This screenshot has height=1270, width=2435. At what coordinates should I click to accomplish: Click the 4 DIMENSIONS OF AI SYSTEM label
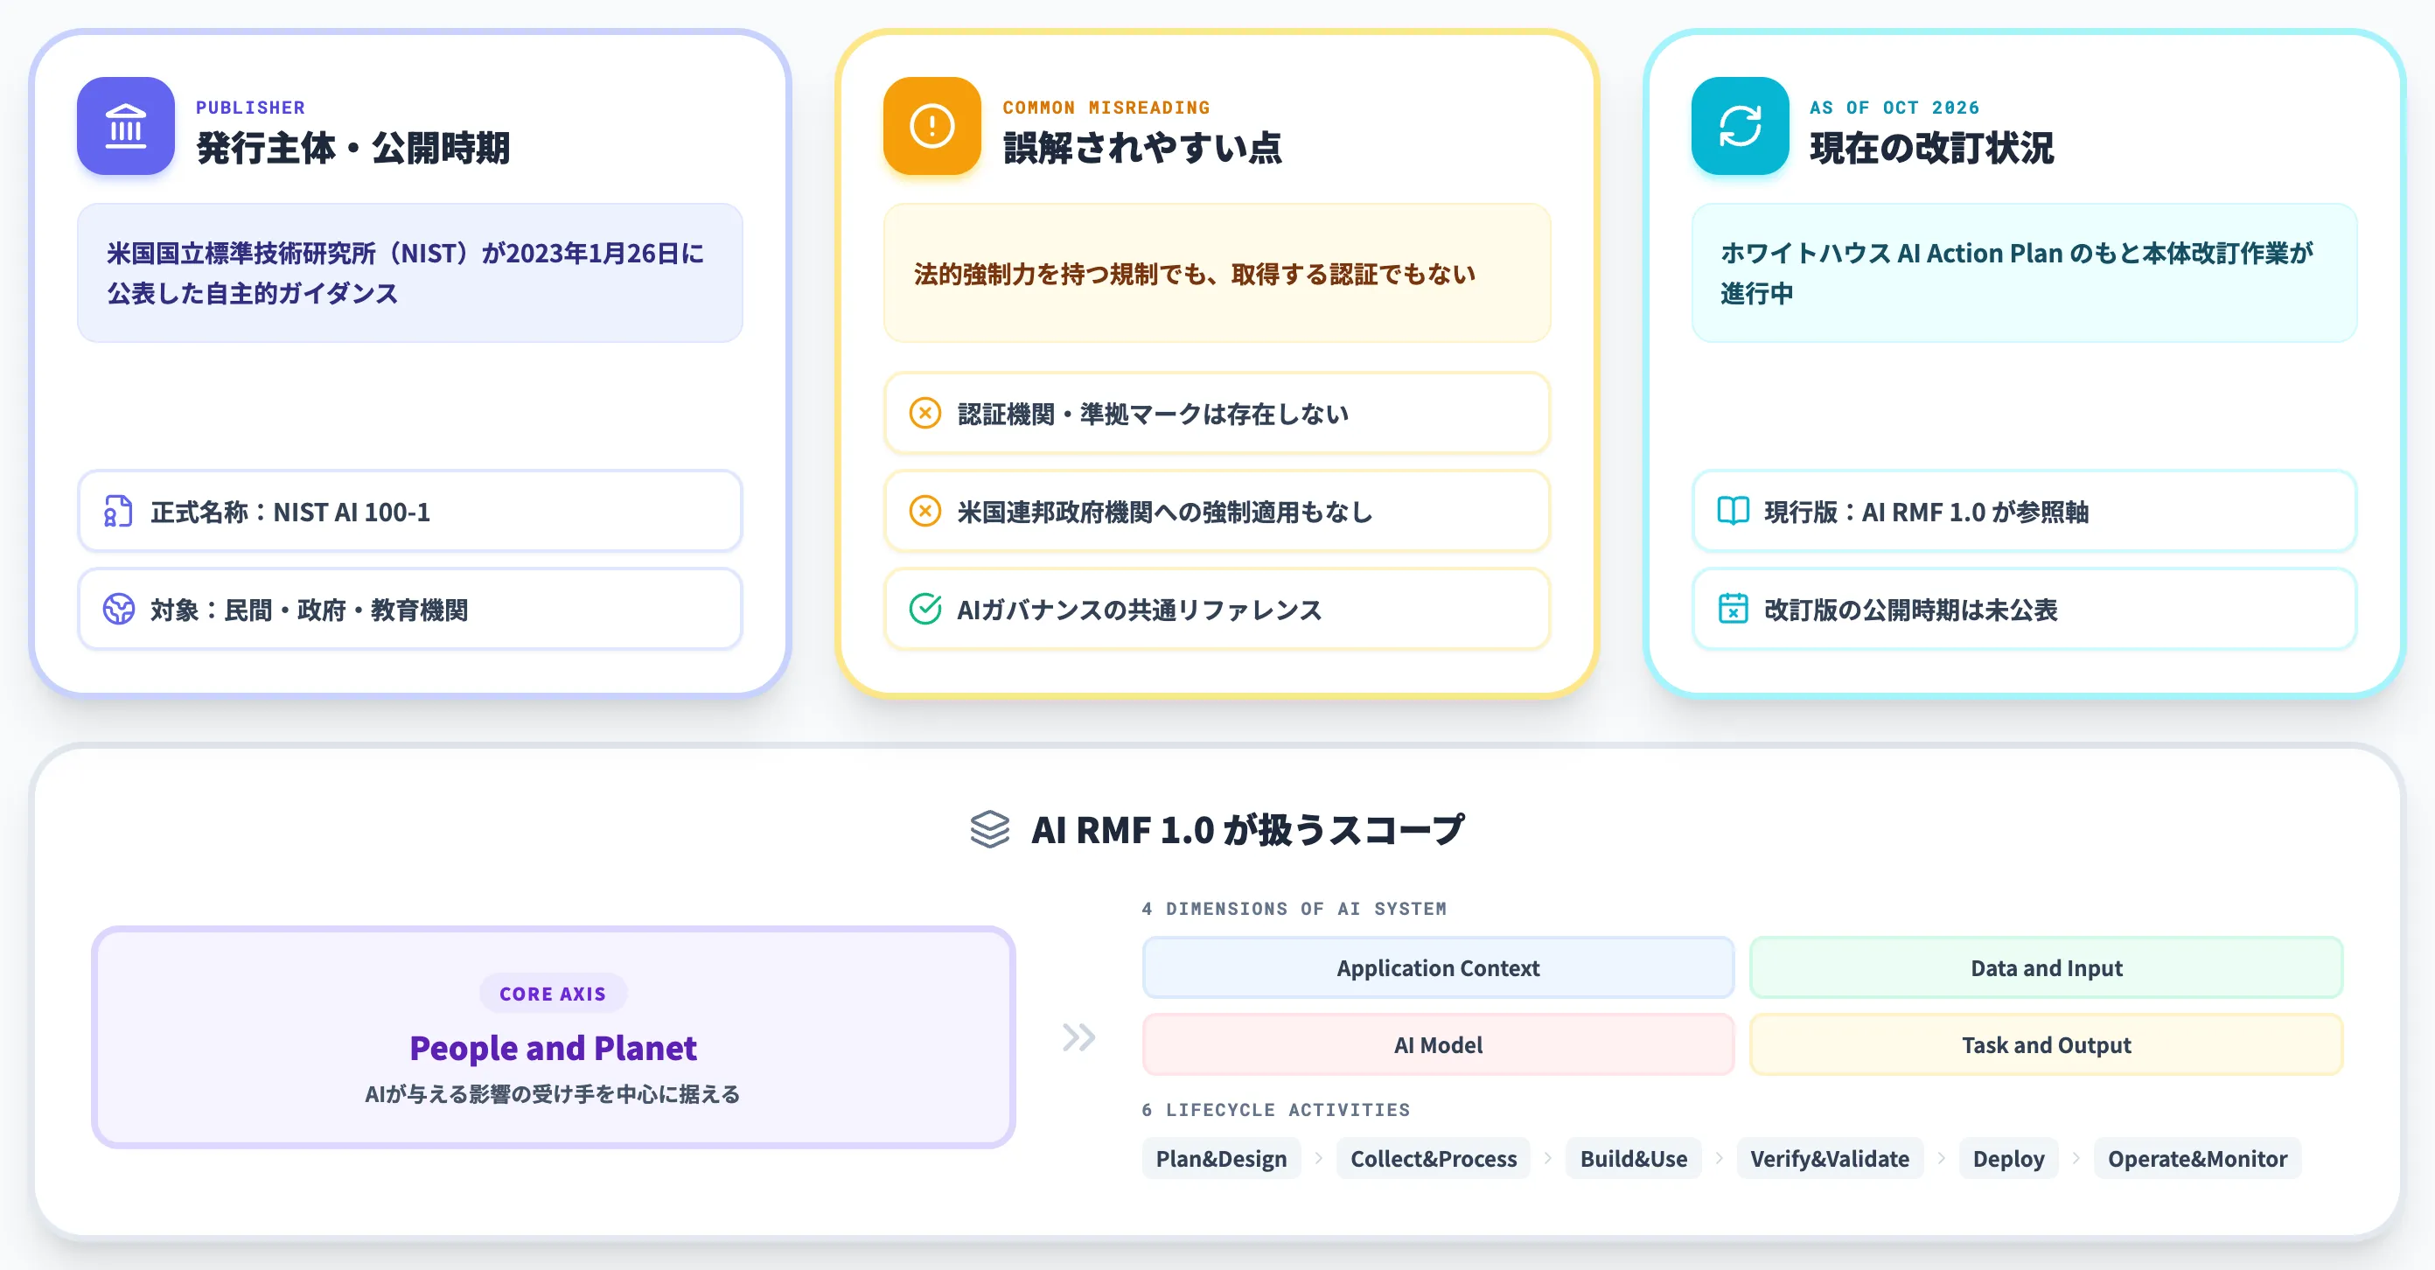tap(1294, 908)
